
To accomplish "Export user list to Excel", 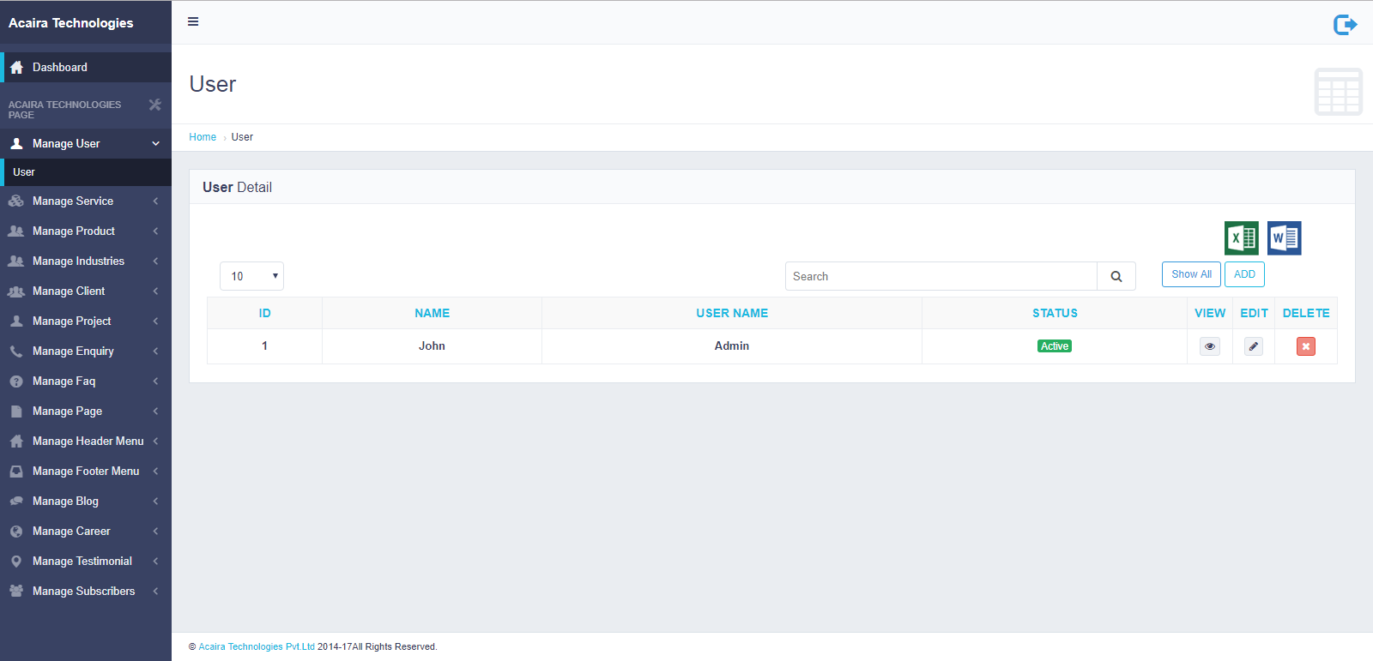I will 1241,238.
